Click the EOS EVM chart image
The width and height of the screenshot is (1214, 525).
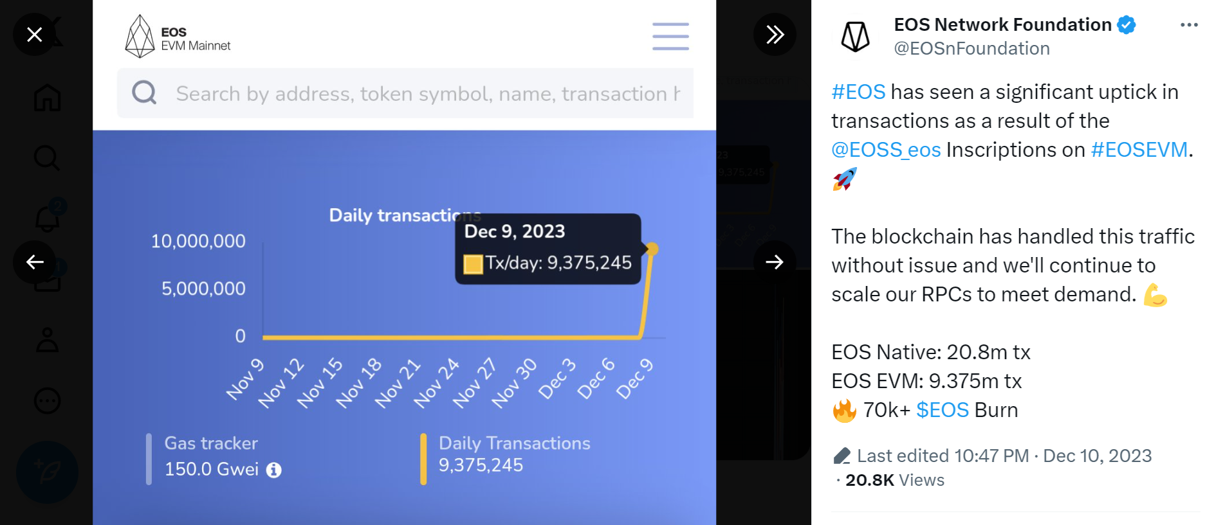point(404,262)
